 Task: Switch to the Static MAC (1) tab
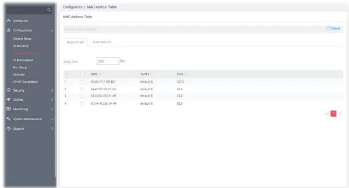pyautogui.click(x=102, y=42)
